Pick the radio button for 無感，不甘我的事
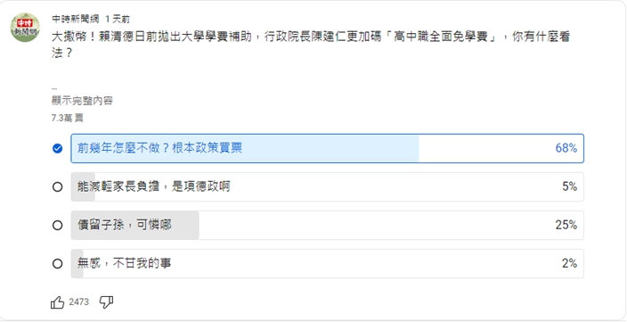The width and height of the screenshot is (627, 322). [58, 264]
